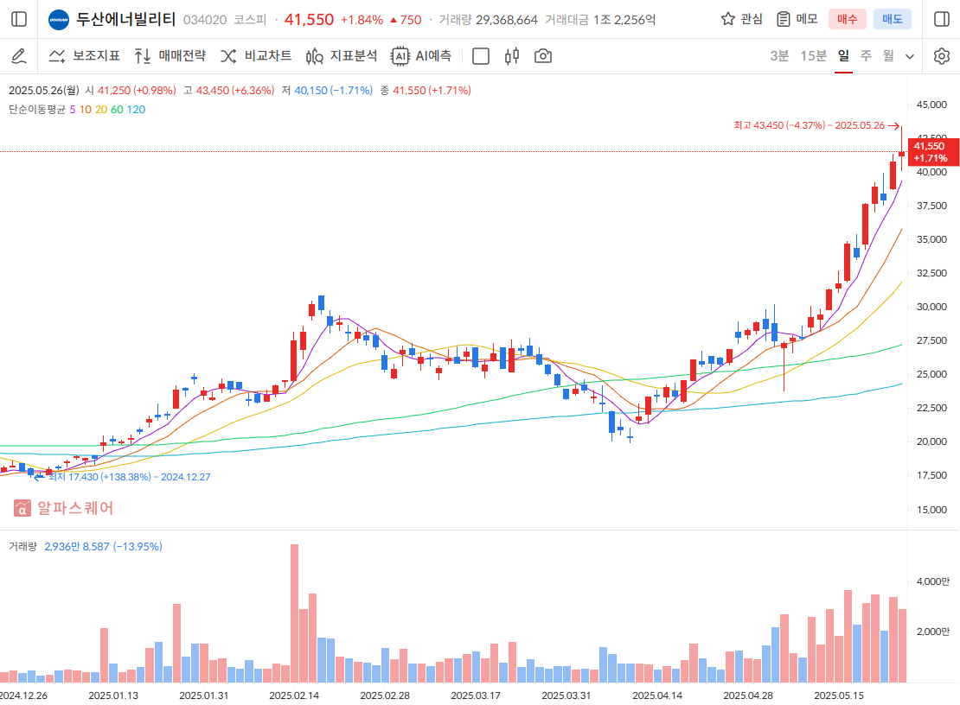This screenshot has width=960, height=705.
Task: Switch to 15분 interval
Action: coord(813,56)
